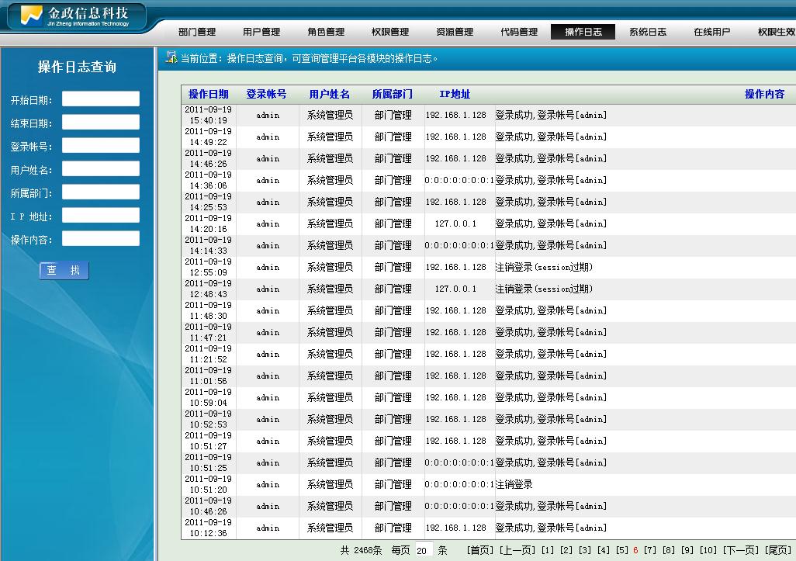The image size is (796, 561).
Task: Jump to page [10]
Action: pyautogui.click(x=708, y=550)
